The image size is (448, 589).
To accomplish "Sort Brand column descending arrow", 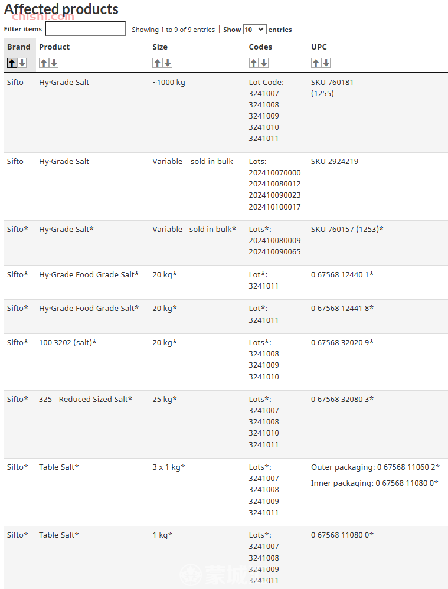I will coord(22,63).
